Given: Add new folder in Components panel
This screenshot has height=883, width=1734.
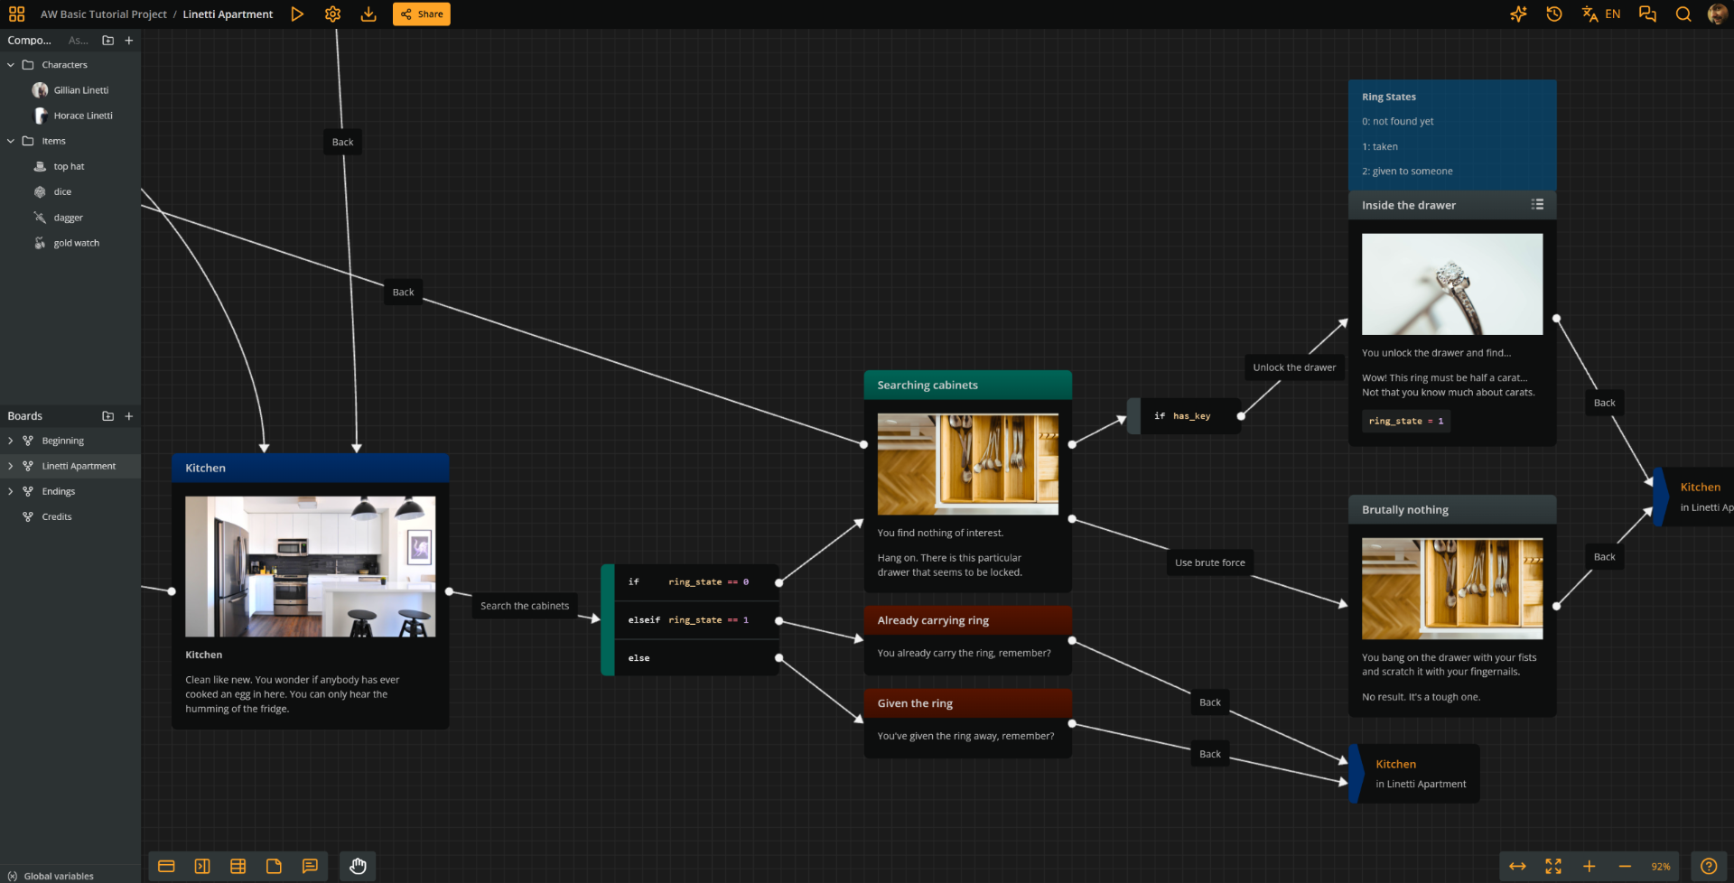Looking at the screenshot, I should click(x=108, y=41).
